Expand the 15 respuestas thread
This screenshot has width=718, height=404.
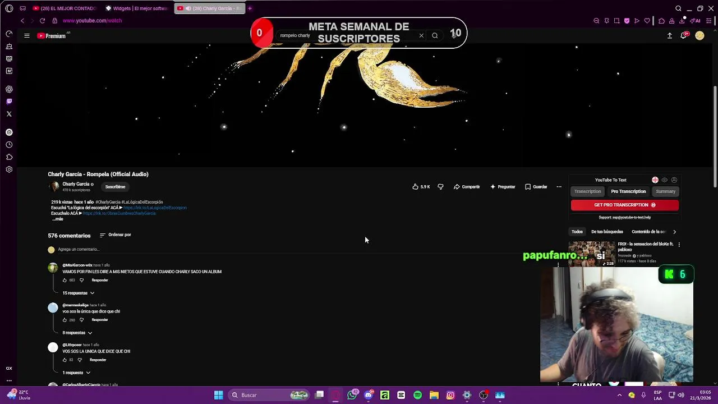[78, 293]
